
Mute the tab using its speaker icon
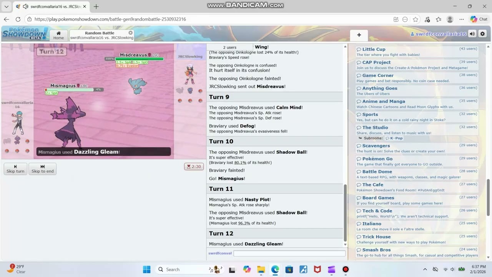pyautogui.click(x=25, y=7)
